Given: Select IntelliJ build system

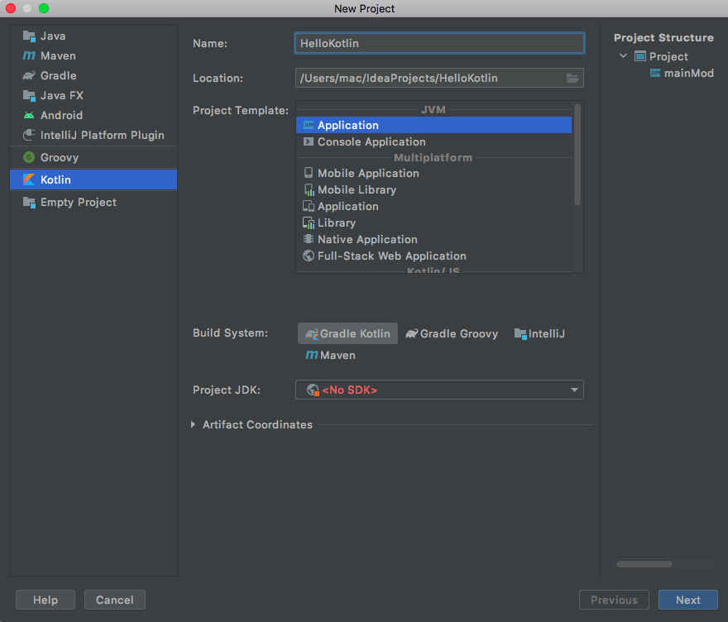Looking at the screenshot, I should pos(539,333).
